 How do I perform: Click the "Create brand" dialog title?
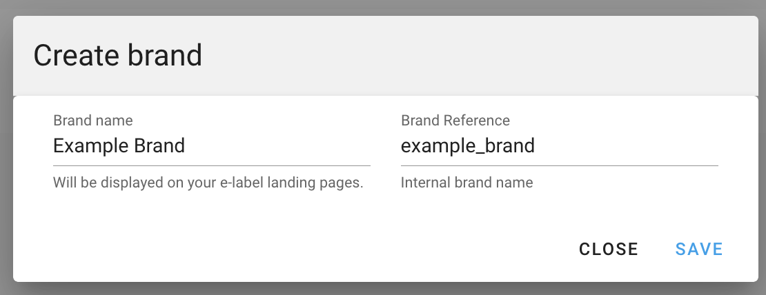[x=118, y=56]
